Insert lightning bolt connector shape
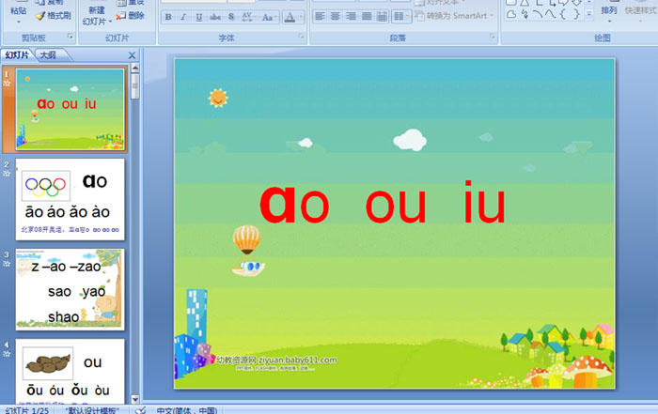The width and height of the screenshot is (658, 414). 525,14
